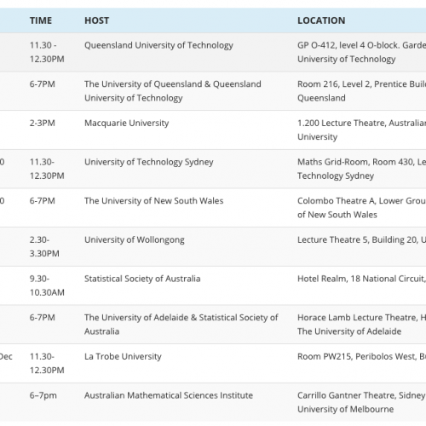Click University of Technology Sydney host text
Image resolution: width=426 pixels, height=426 pixels.
click(x=149, y=162)
